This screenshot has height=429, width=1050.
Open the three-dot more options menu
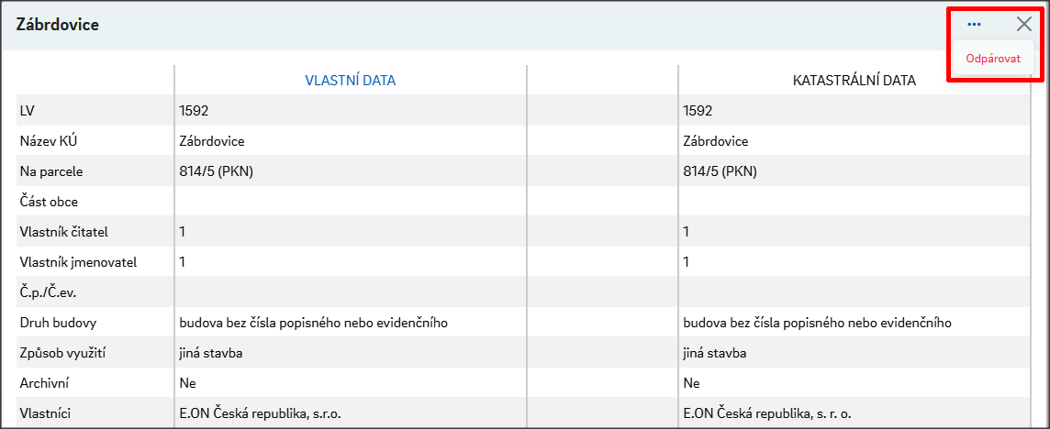pyautogui.click(x=974, y=25)
